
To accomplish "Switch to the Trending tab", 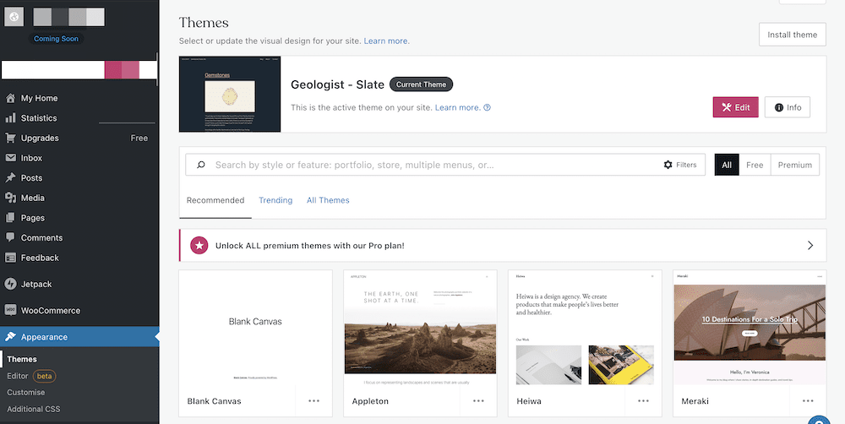I will 275,200.
